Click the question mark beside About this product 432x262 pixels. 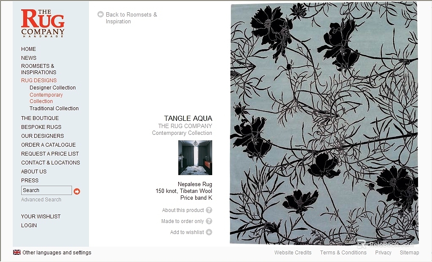(x=209, y=210)
